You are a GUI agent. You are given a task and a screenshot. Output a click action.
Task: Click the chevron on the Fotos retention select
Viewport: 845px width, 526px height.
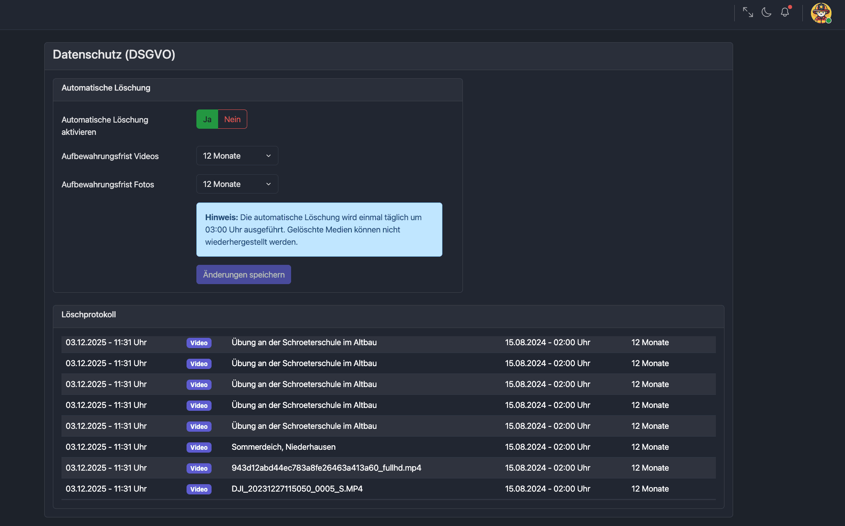click(269, 184)
